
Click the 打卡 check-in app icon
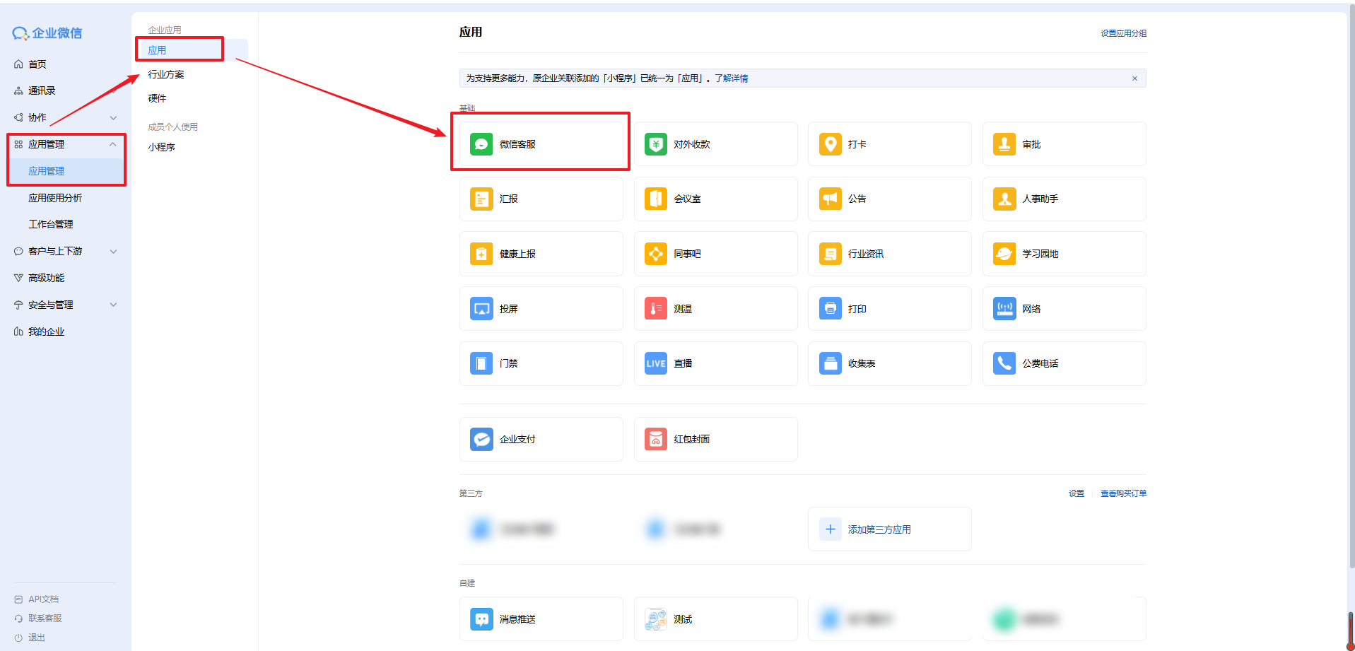[x=830, y=144]
